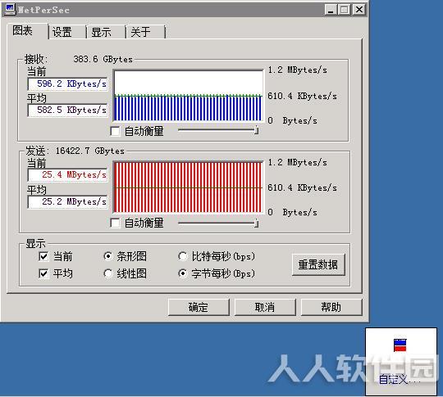This screenshot has height=397, width=443.
Task: Close the NetPerSec window
Action: point(359,10)
